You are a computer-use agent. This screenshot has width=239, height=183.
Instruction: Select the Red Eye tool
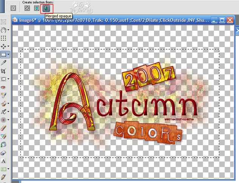point(3,87)
